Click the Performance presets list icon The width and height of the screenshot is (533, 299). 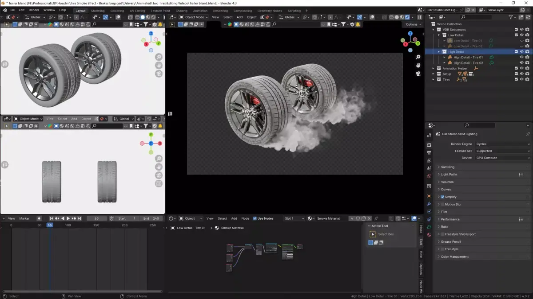(x=521, y=219)
